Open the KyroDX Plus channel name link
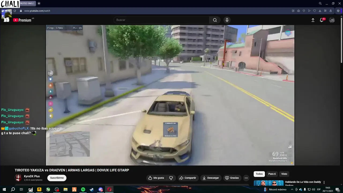The height and width of the screenshot is (193, 343). coord(32,176)
